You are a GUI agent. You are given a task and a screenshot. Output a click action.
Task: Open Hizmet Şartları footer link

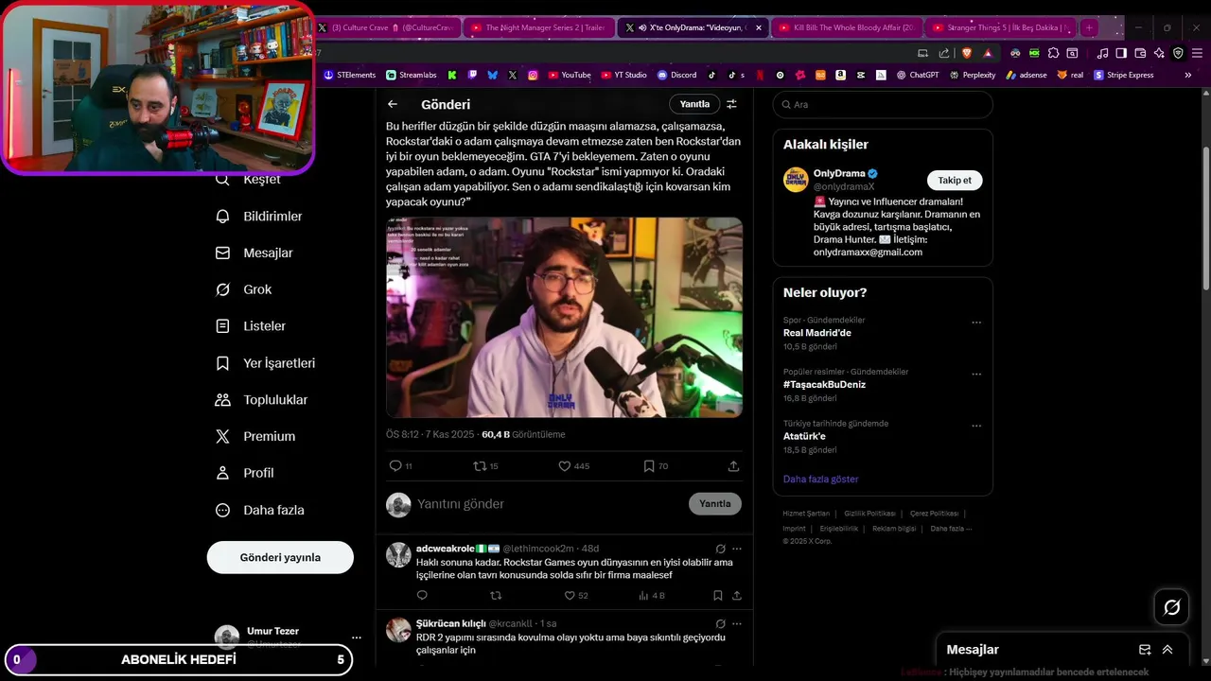(806, 514)
